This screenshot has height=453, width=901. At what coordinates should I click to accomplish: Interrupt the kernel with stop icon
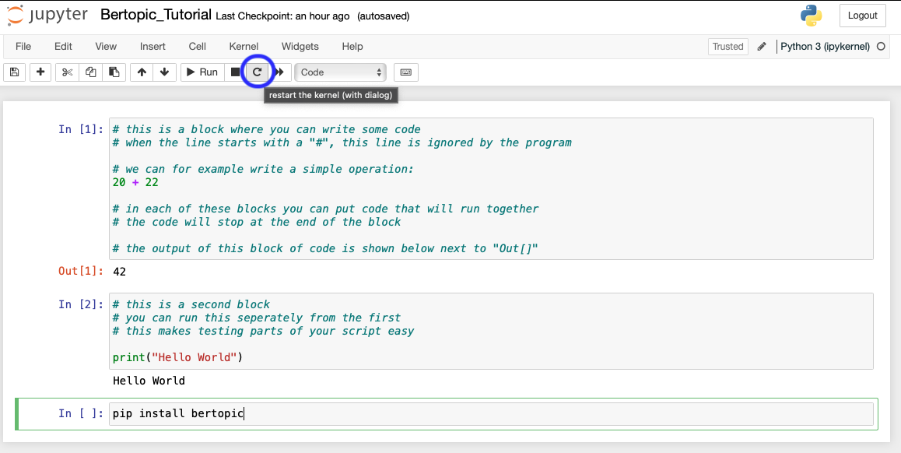click(235, 72)
